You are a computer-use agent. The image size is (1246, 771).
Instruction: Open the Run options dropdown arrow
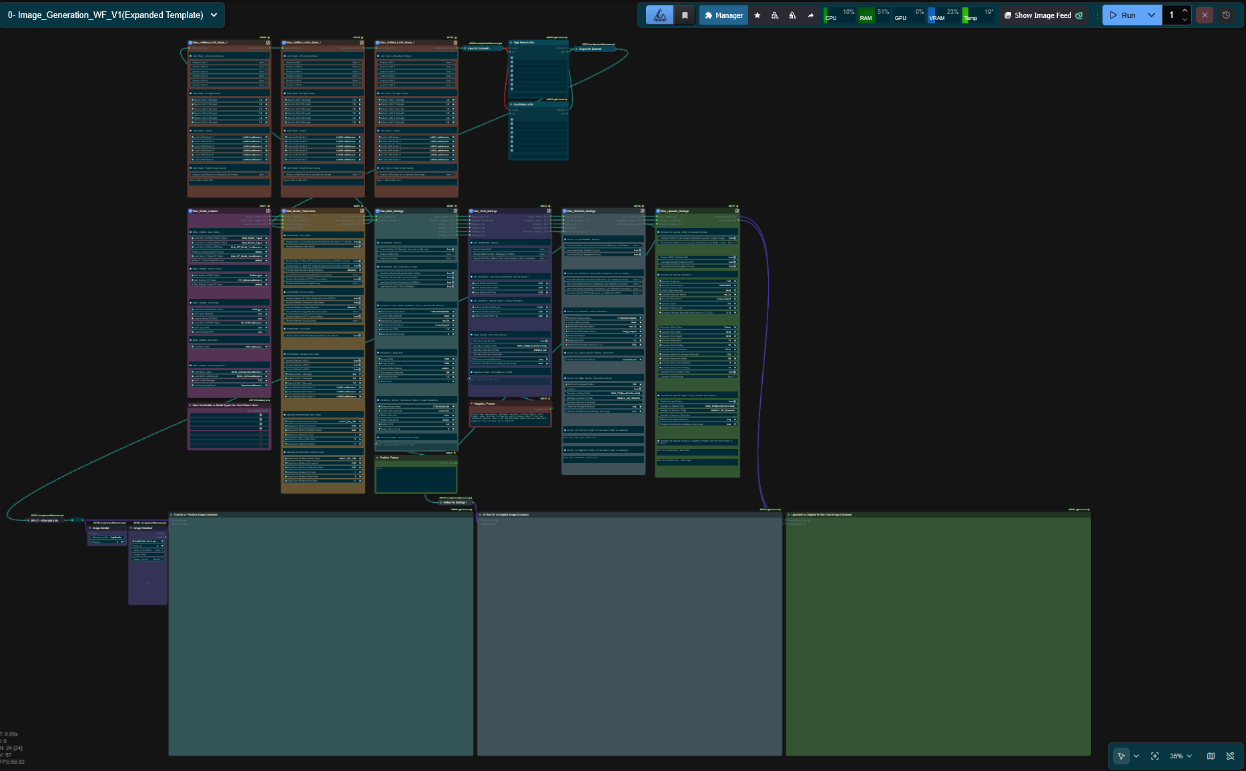[1151, 15]
